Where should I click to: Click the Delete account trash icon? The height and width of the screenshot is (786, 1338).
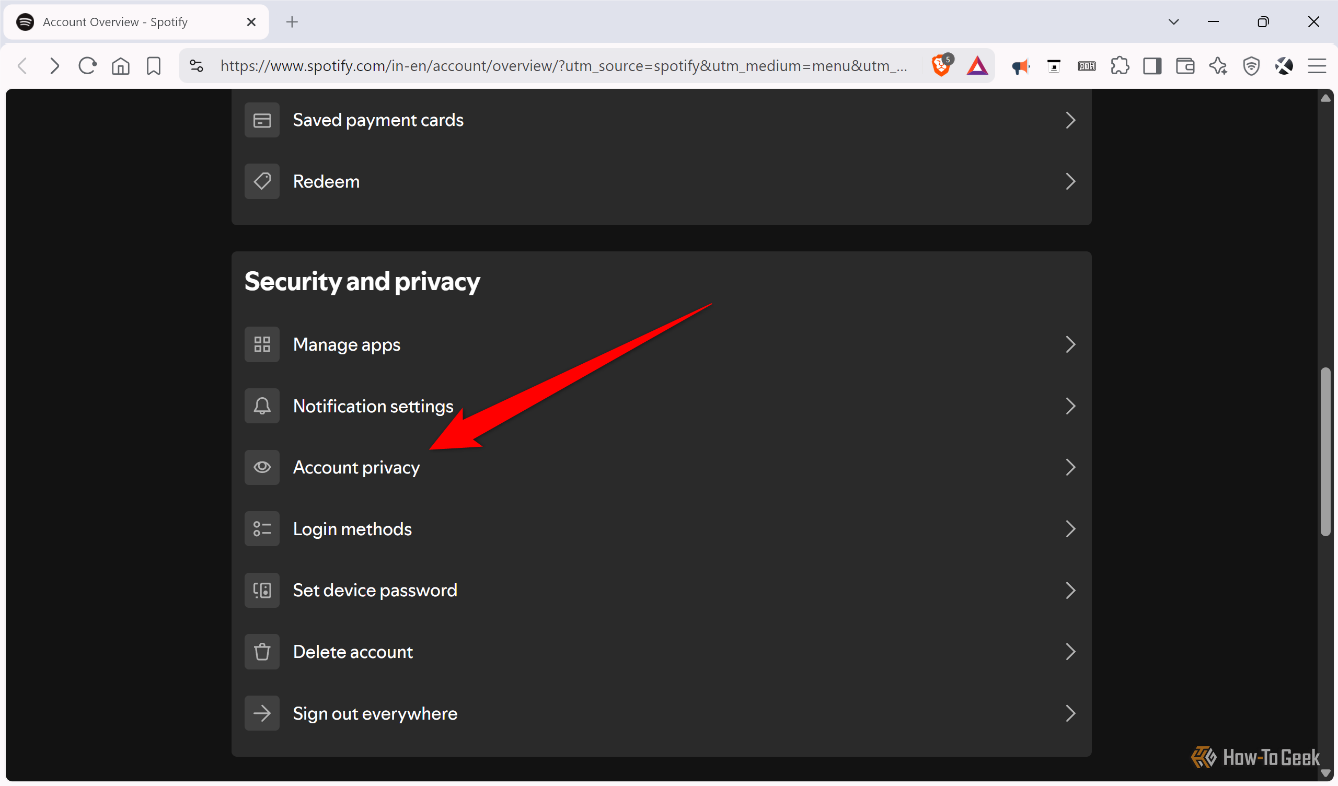pos(262,652)
